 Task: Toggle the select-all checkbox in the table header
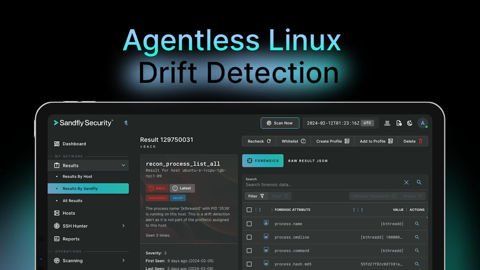[249, 209]
